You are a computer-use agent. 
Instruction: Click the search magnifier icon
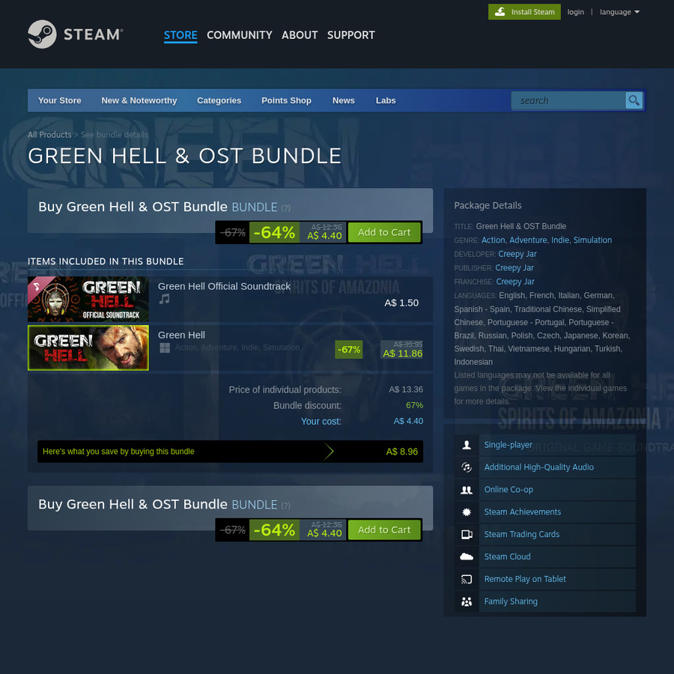[634, 100]
